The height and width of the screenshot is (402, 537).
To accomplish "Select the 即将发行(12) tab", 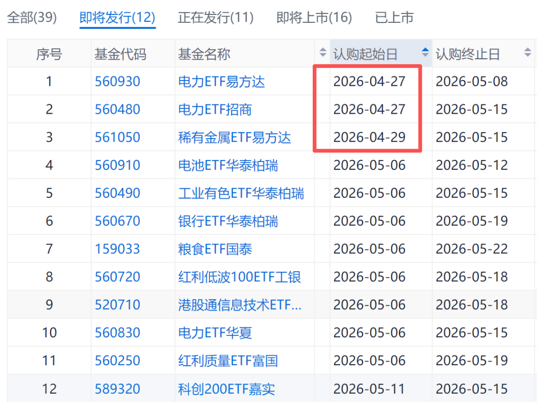I will (117, 17).
